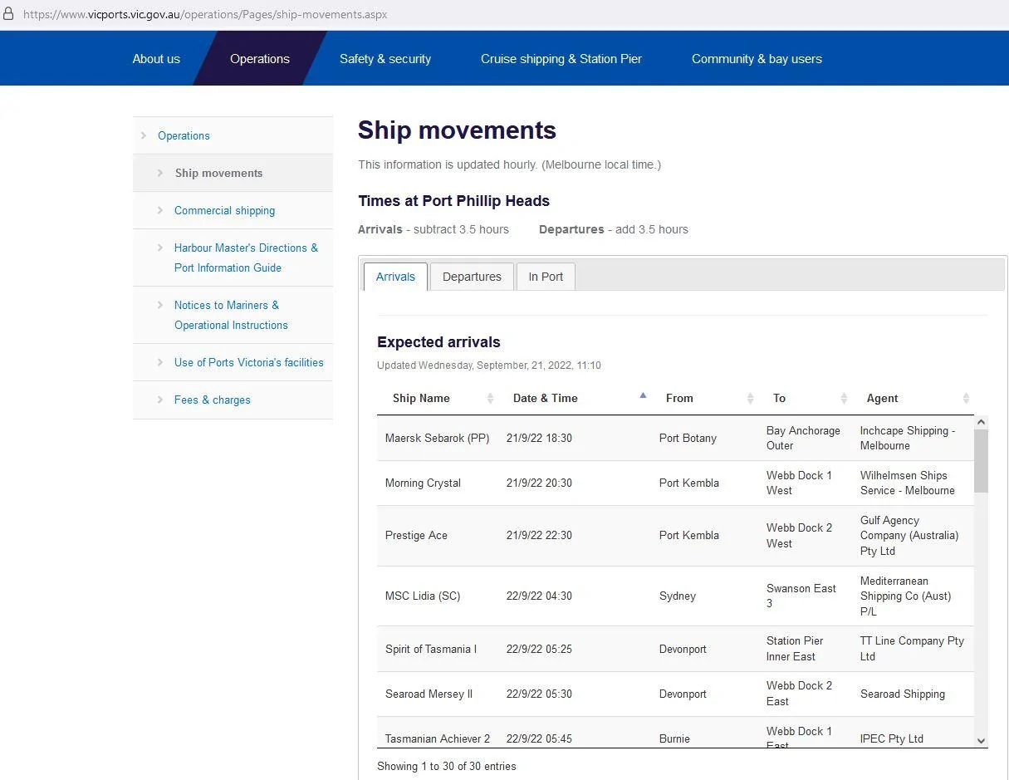Select Spirit of Tasmania I row name
Screen dimensions: 1009x780
(x=431, y=649)
